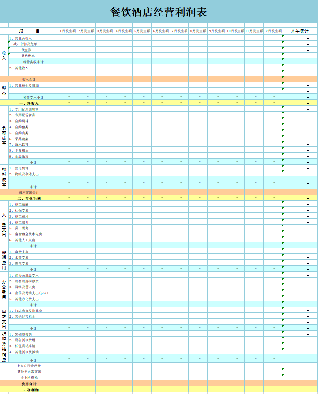The image size is (318, 394).
Task: Select the "项 目" header cell
Action: click(x=29, y=31)
